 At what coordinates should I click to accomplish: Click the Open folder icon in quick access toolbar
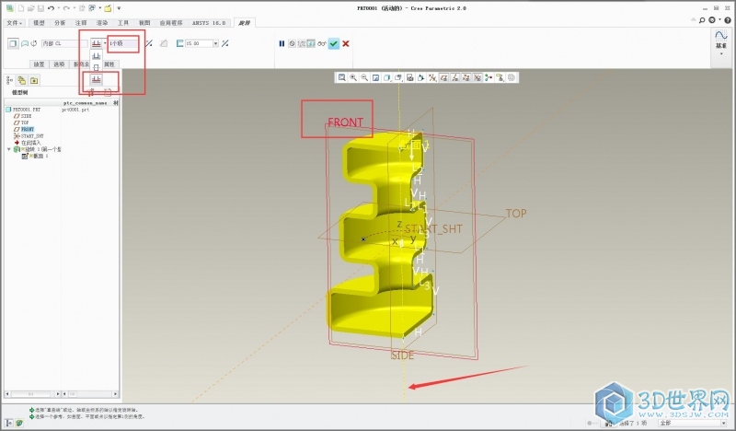[31, 8]
